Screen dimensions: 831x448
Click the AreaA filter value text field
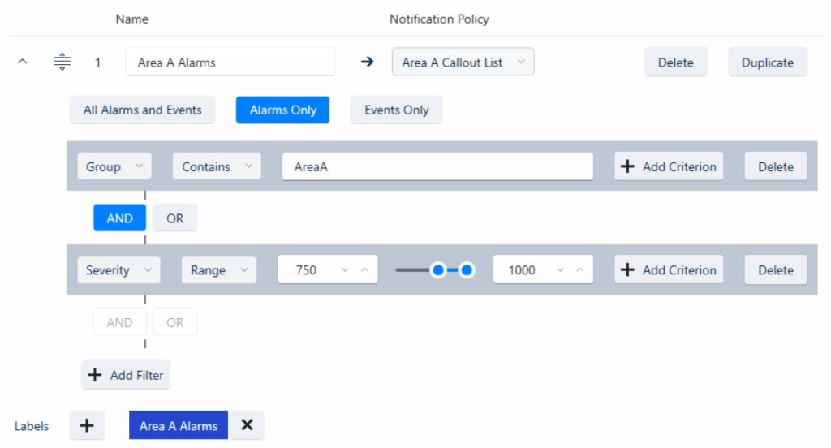coord(437,166)
